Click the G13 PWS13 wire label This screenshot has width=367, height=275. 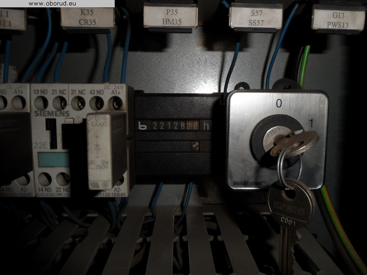click(338, 20)
